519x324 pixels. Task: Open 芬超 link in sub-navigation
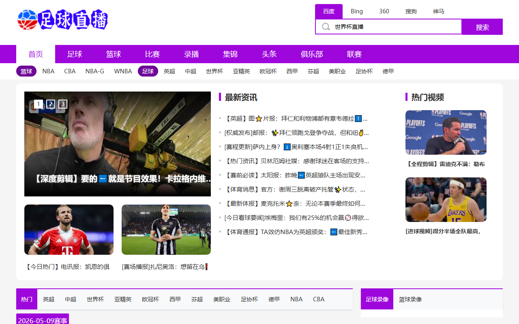pyautogui.click(x=313, y=71)
